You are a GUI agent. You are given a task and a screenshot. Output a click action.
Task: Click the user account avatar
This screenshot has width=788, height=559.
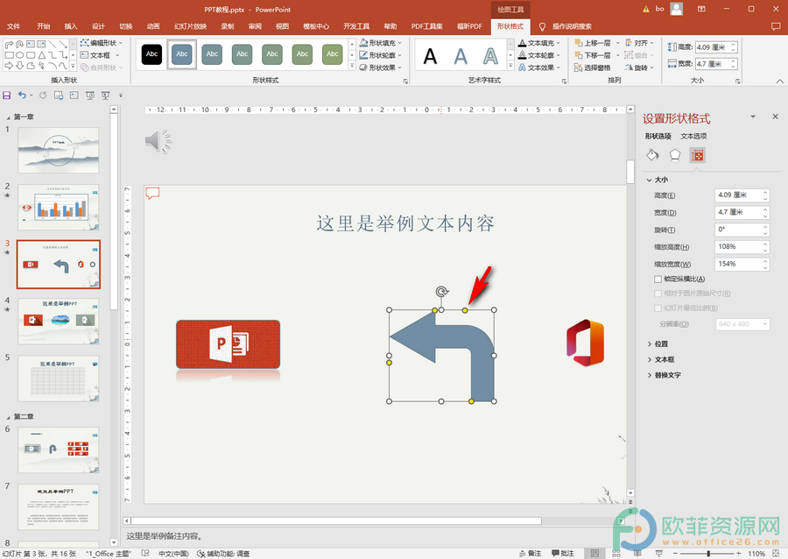click(677, 9)
